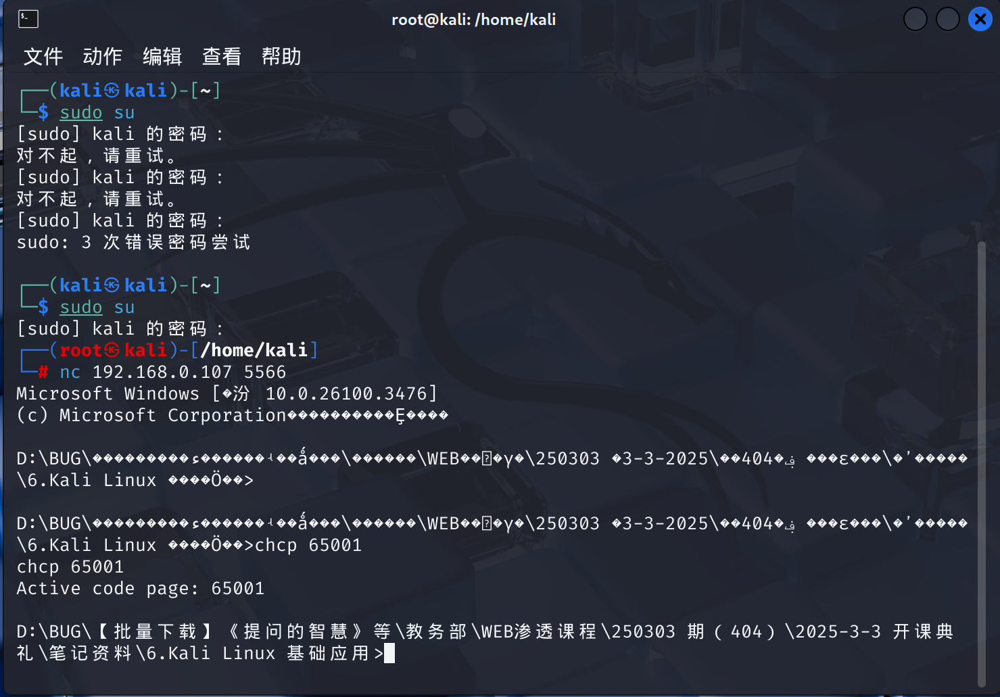Open the 查看 menu
Screen dimensions: 1000x697
[222, 56]
